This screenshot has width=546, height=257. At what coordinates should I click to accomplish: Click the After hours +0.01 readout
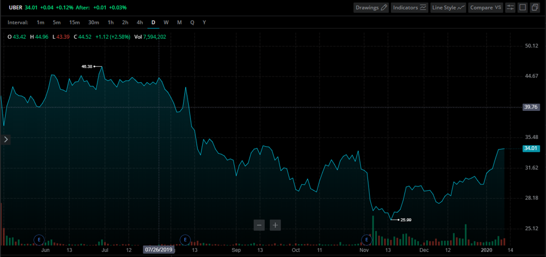point(100,7)
